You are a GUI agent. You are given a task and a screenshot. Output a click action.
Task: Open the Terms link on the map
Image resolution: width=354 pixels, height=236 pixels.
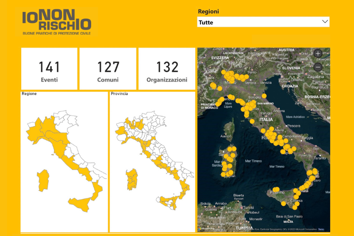(321, 229)
